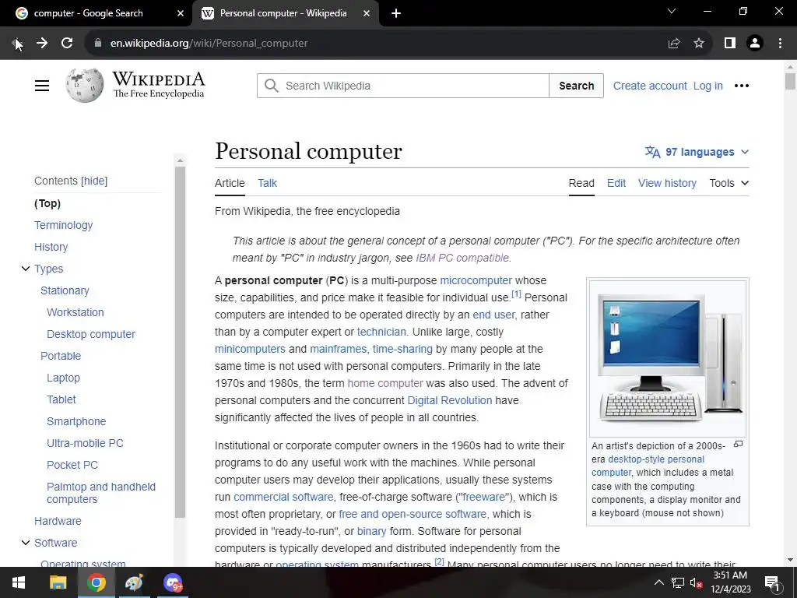Screen dimensions: 797x598
Task: Expand the 97 languages dropdown
Action: coord(697,152)
